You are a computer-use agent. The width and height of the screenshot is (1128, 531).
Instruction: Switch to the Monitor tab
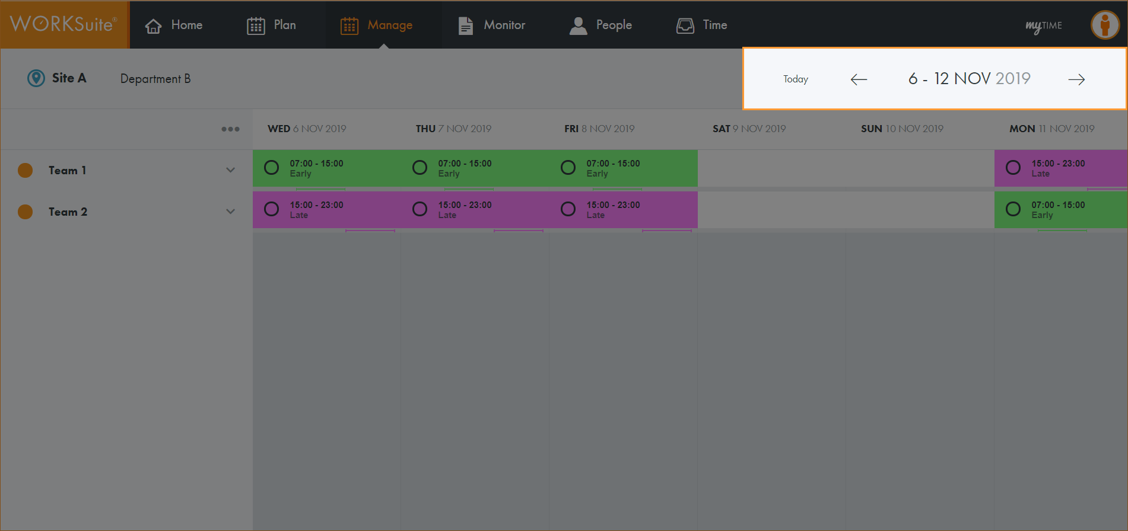(492, 25)
